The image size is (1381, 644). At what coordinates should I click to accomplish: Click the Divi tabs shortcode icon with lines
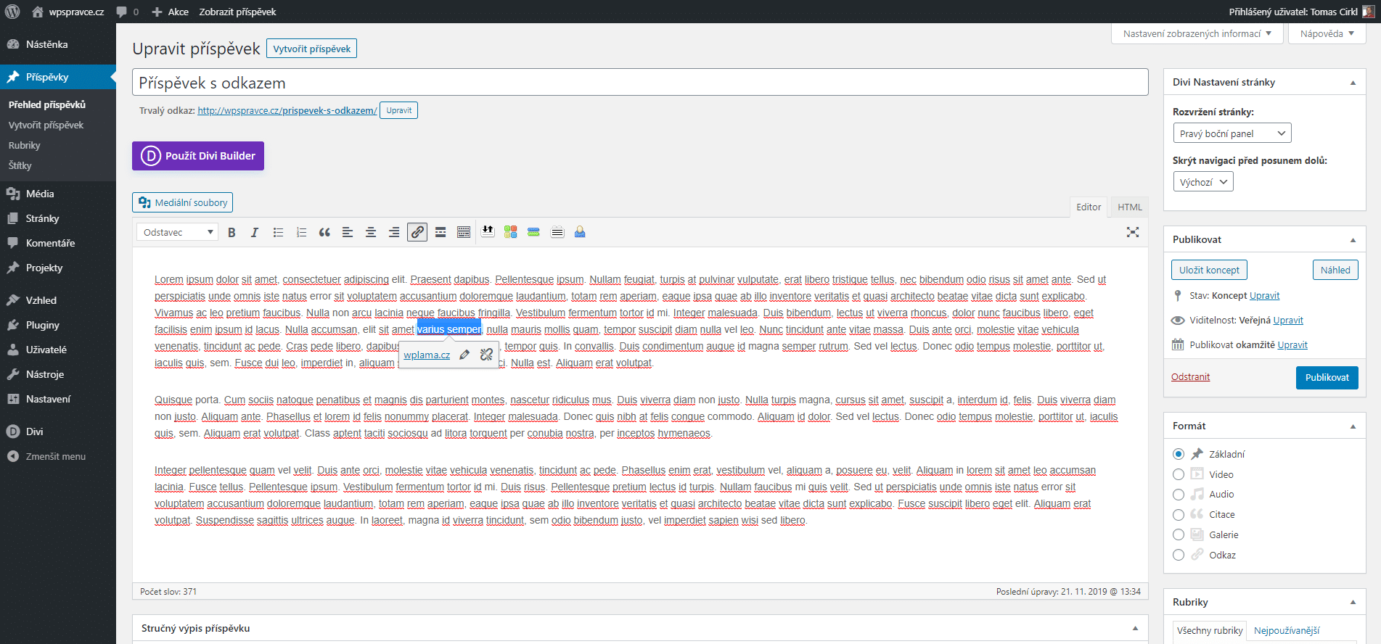click(557, 232)
